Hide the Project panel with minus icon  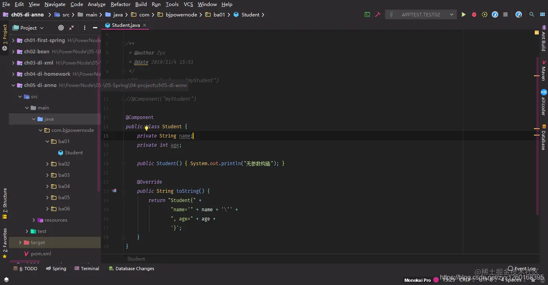(x=95, y=28)
